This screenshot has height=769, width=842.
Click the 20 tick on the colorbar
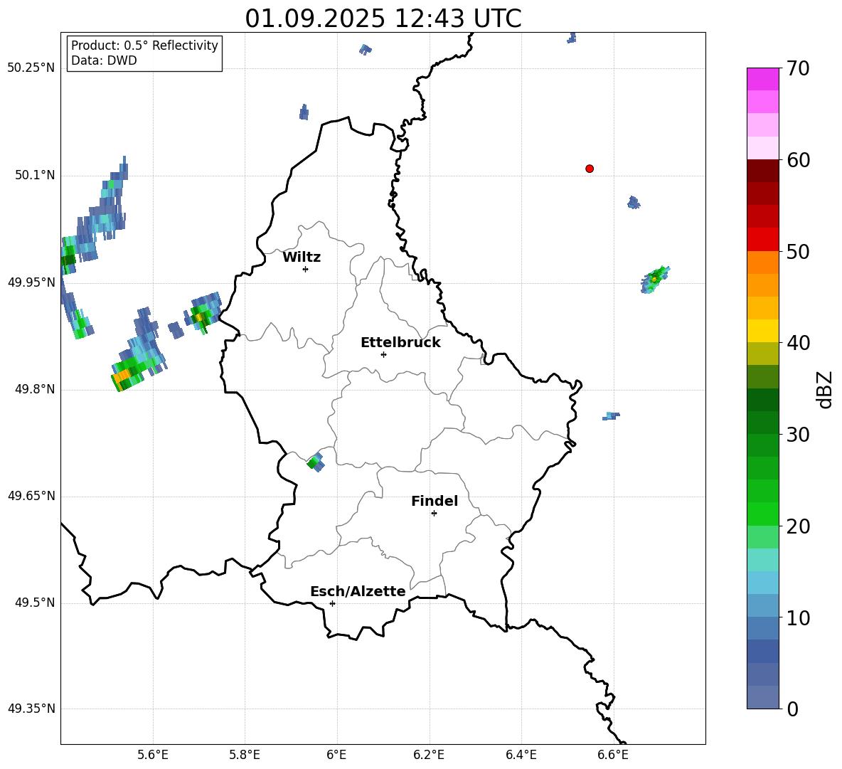798,526
